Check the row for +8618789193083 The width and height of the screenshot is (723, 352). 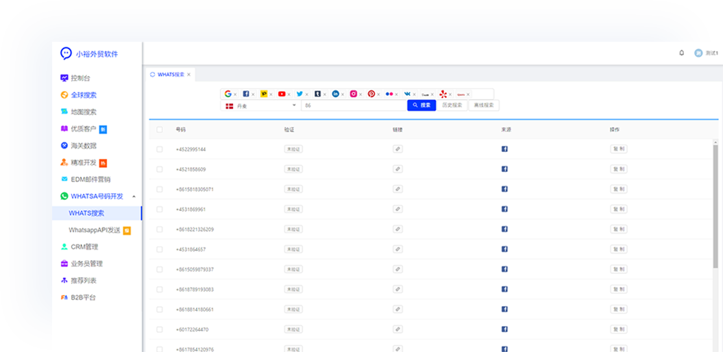[x=160, y=290]
